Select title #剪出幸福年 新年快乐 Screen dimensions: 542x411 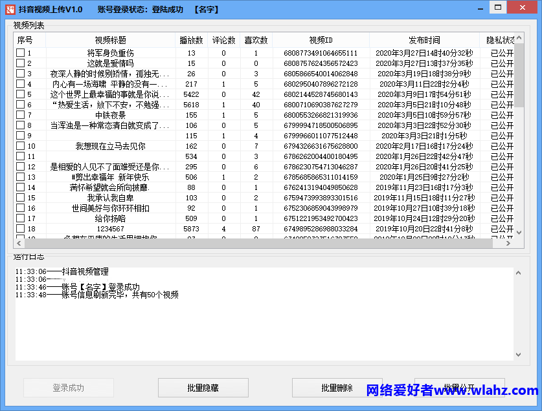111,177
